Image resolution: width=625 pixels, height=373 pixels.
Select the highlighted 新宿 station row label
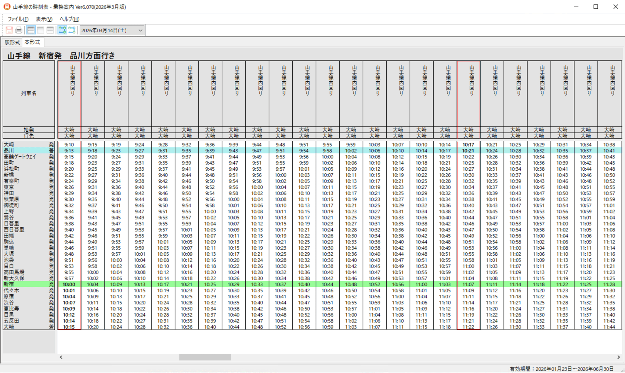[9, 284]
